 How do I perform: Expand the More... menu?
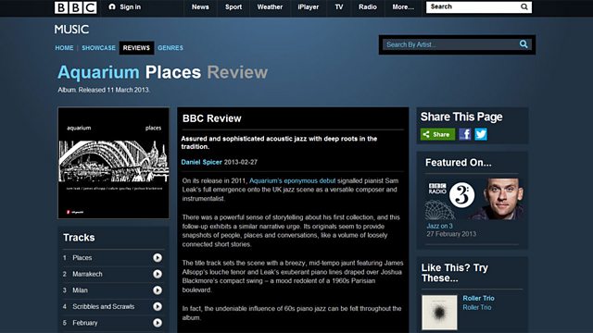[403, 6]
